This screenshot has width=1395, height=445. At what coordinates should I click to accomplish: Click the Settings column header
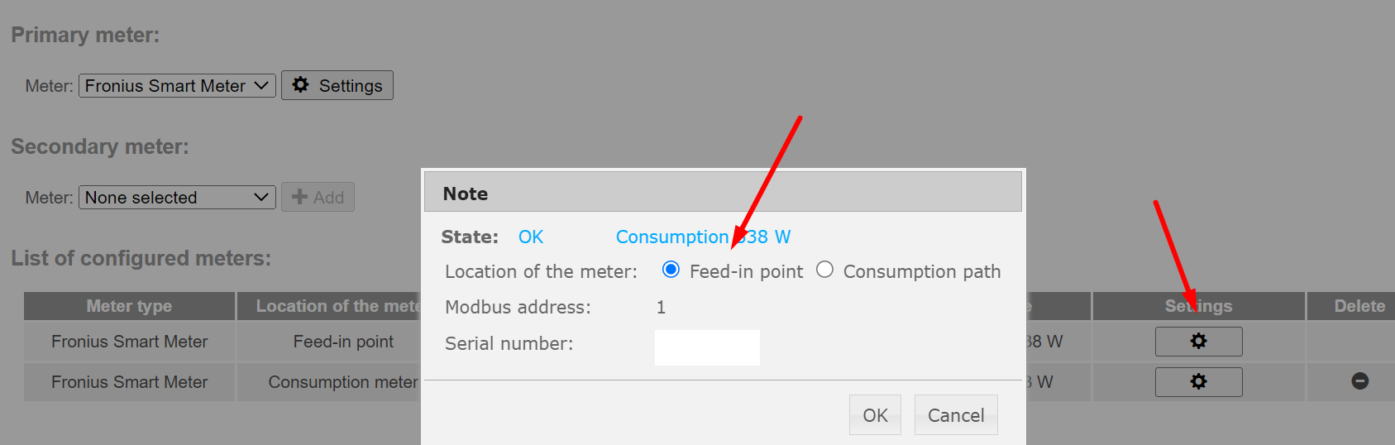[x=1198, y=306]
